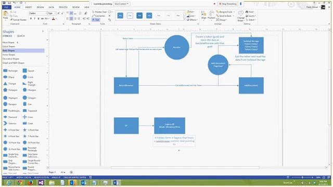Viewport: 333px width, 187px height.
Task: Open Firefox from the taskbar
Action: click(30, 182)
